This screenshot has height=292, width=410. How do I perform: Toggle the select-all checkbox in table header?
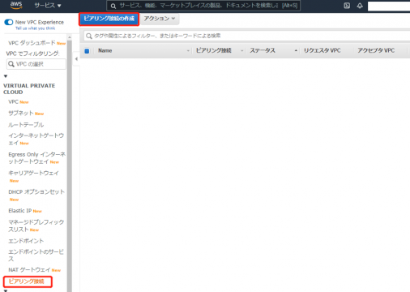[87, 51]
